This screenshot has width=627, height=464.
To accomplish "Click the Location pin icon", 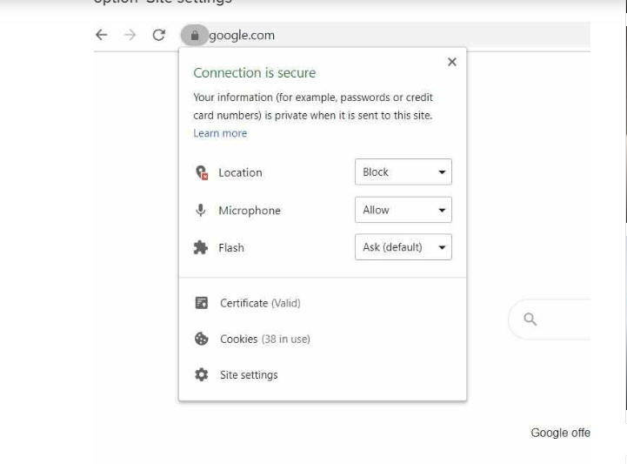I will (202, 172).
